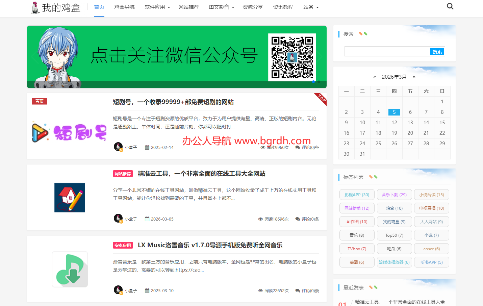
Task: Click inside the sidebar search input field
Action: click(x=387, y=51)
